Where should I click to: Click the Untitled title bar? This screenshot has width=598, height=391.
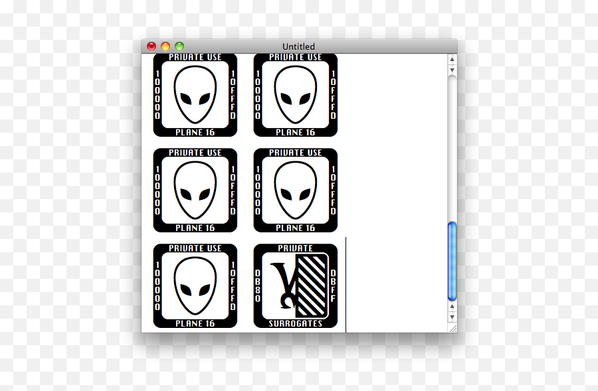pos(298,46)
